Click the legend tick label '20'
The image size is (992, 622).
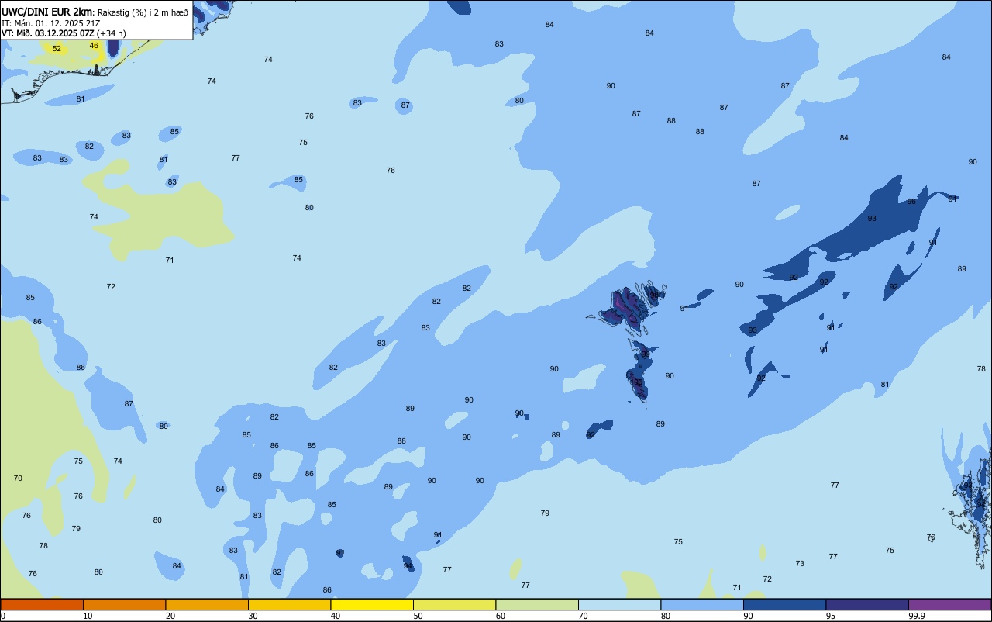point(170,616)
